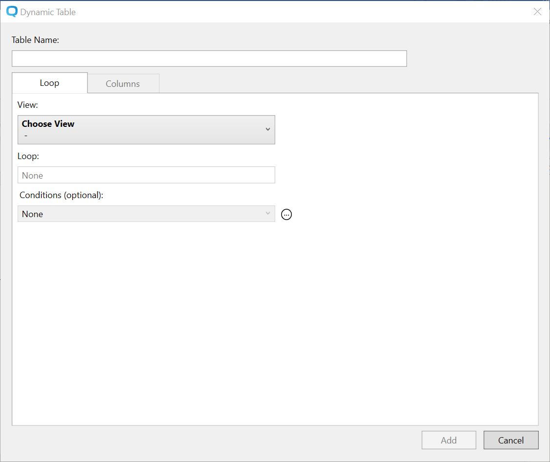The height and width of the screenshot is (462, 550).
Task: Click the Dynamic Table app logo icon
Action: coord(12,12)
